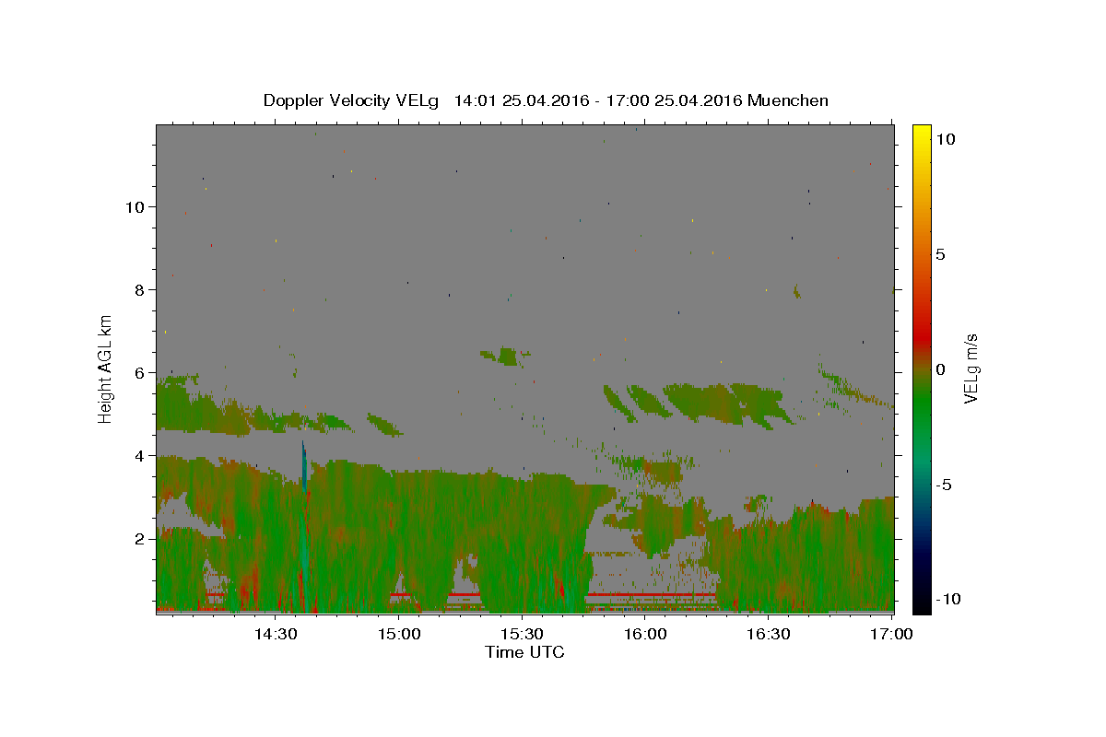Viewport: 1106px width, 737px height.
Task: Pick the yellow top of the colorbar
Action: click(922, 131)
